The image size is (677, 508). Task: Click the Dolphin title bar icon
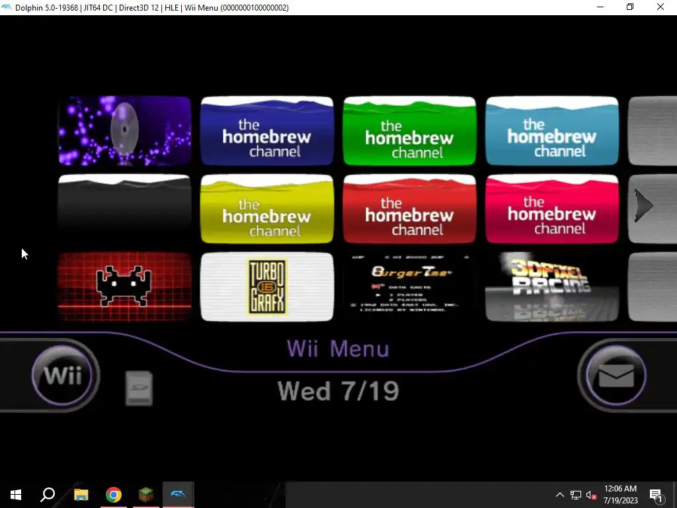click(7, 7)
